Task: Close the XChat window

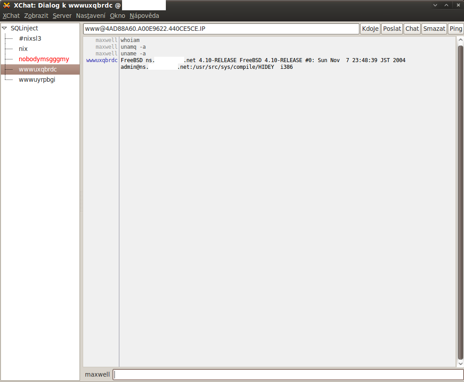Action: point(458,5)
